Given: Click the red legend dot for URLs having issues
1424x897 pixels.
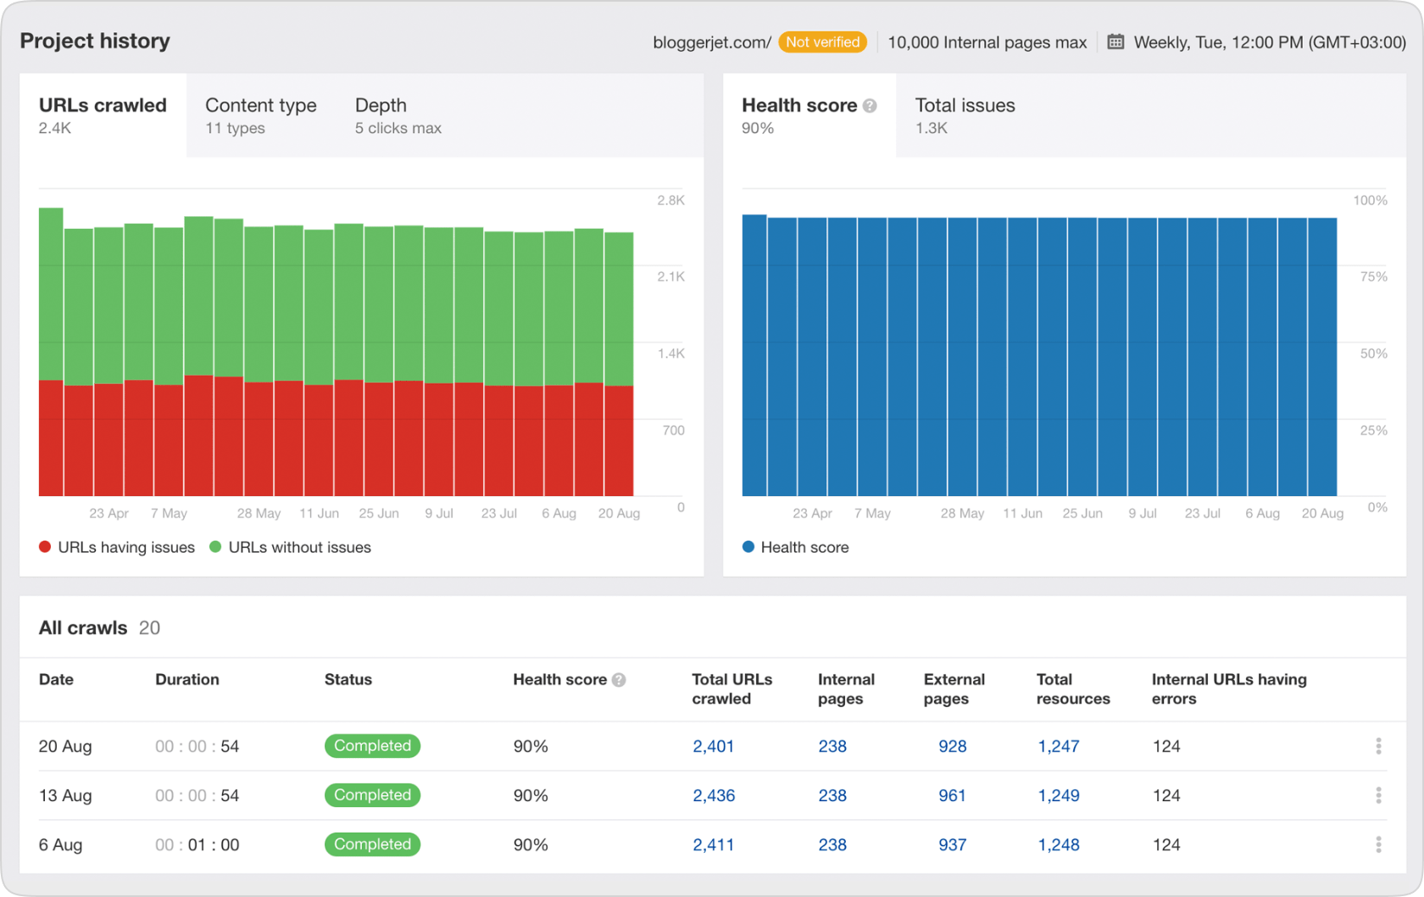Looking at the screenshot, I should pyautogui.click(x=46, y=548).
